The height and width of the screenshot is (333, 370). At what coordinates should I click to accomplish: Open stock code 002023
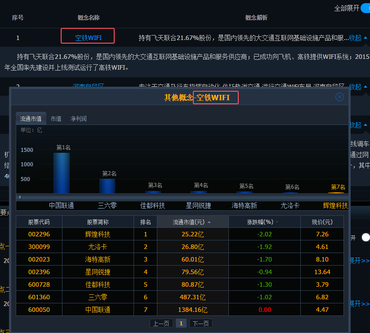pos(39,259)
